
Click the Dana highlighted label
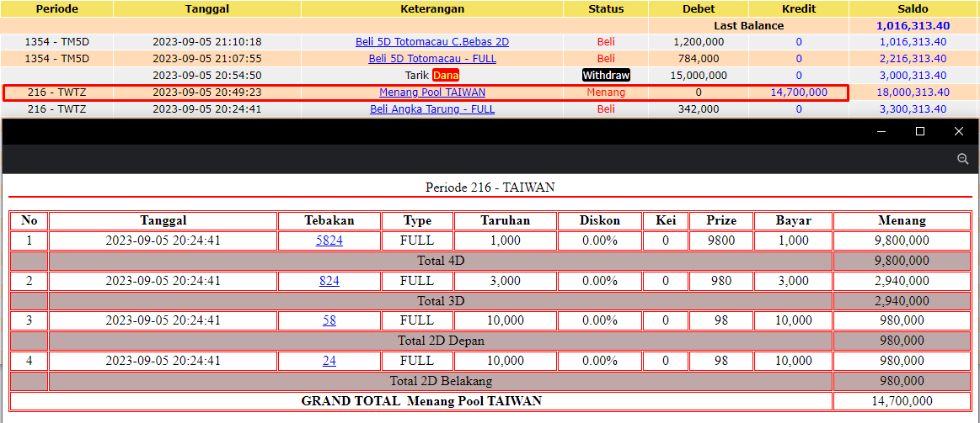coord(446,76)
